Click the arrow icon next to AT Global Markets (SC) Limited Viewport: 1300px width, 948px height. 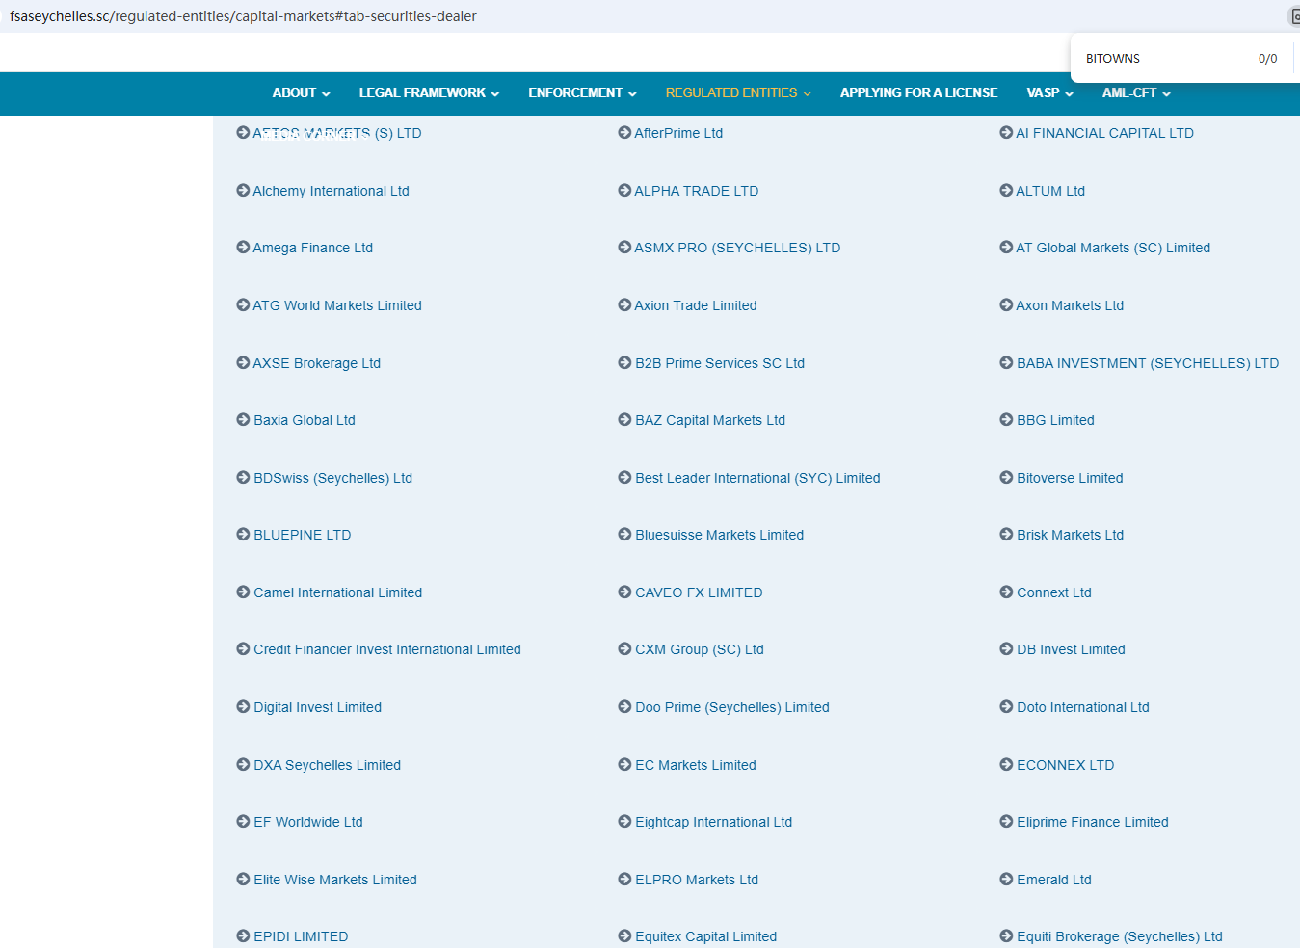click(x=1006, y=248)
